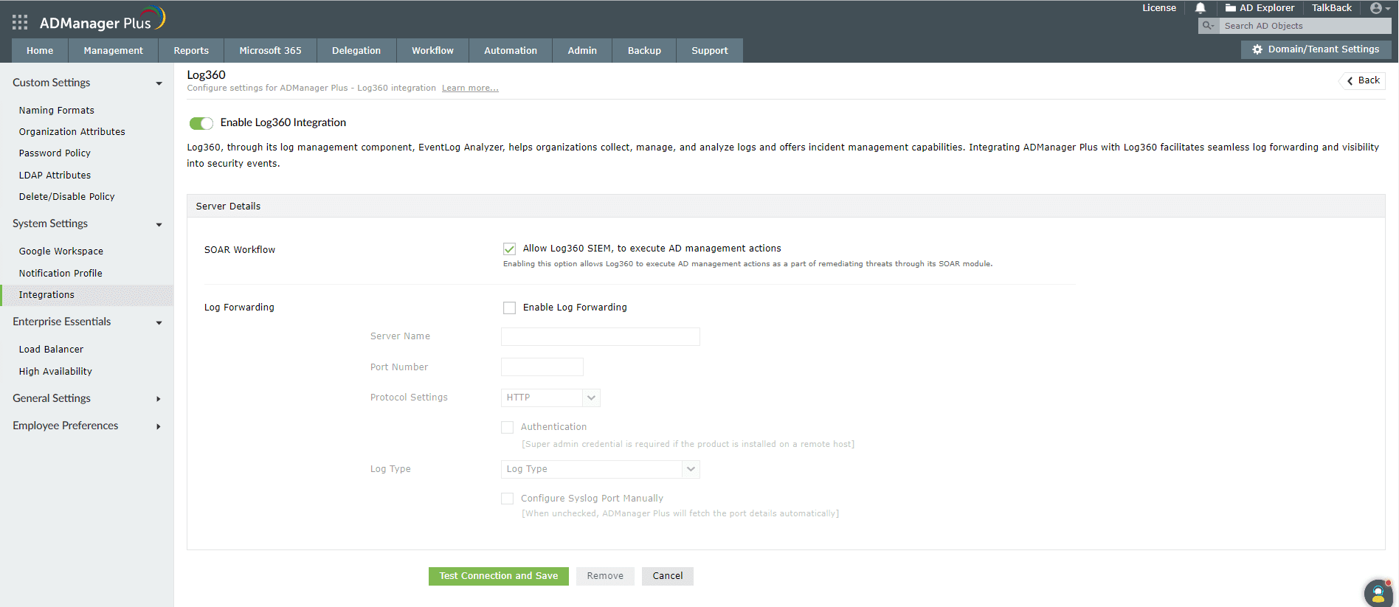
Task: Open the License link
Action: pos(1159,8)
